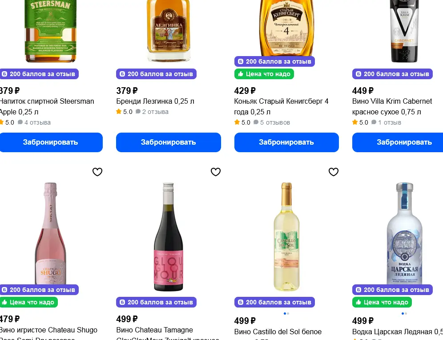Add Chateau Shugo wine to favorites
Screen dimensions: 443x340
[97, 172]
